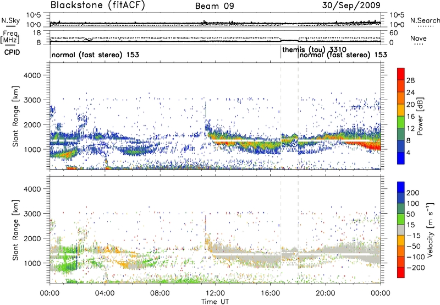Click "1000" on the velocity panel range axis
Screen dimensions: 440x305
pos(32,263)
